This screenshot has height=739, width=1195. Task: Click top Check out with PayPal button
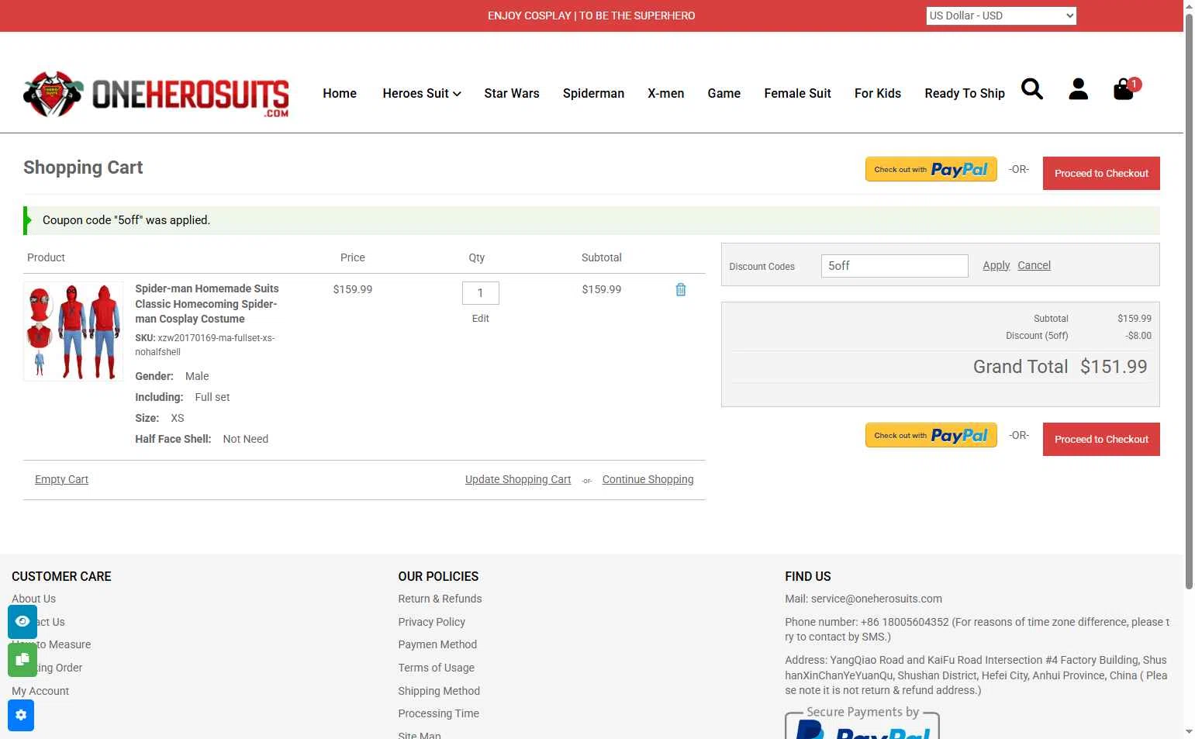point(931,169)
